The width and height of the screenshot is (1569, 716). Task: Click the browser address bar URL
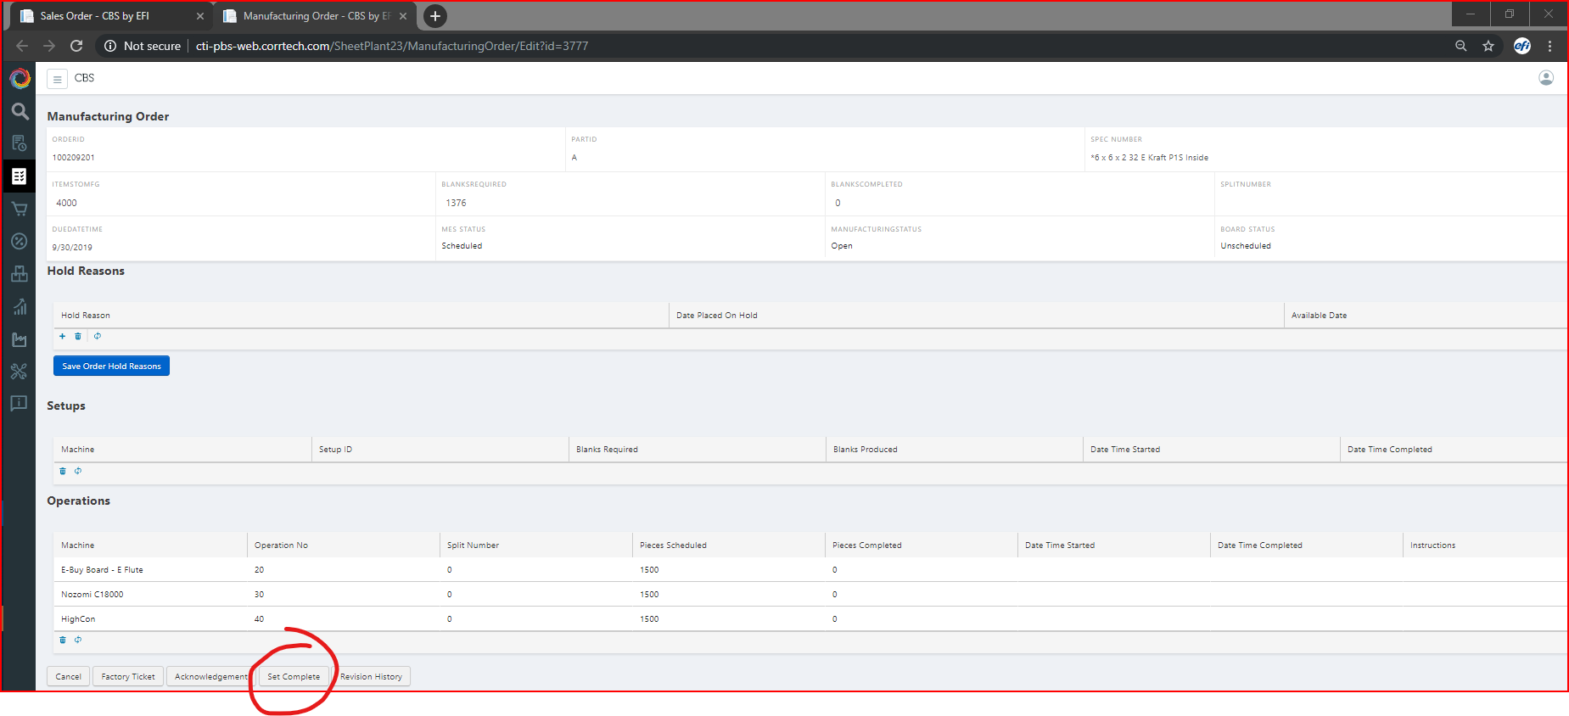pos(392,46)
